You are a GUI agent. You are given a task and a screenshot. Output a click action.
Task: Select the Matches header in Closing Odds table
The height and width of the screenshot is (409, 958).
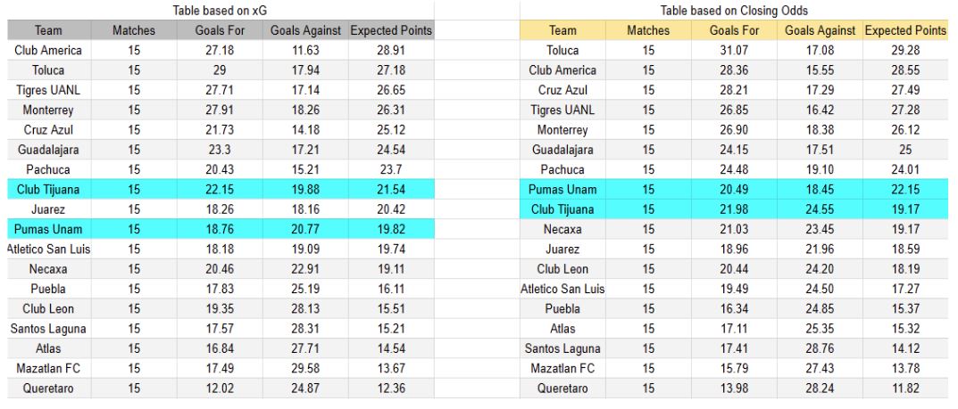pyautogui.click(x=649, y=31)
